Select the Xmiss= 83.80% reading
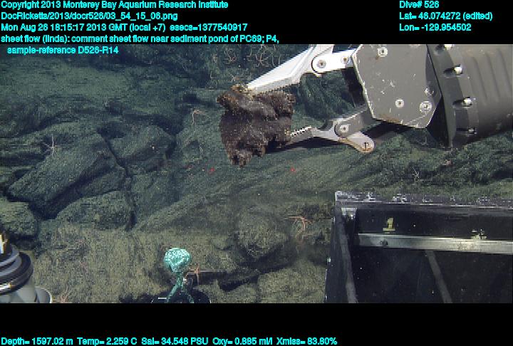The height and width of the screenshot is (346, 513). pos(307,341)
